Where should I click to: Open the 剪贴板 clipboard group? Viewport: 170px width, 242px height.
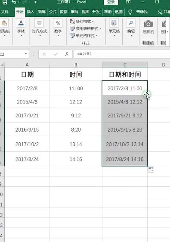5,28
